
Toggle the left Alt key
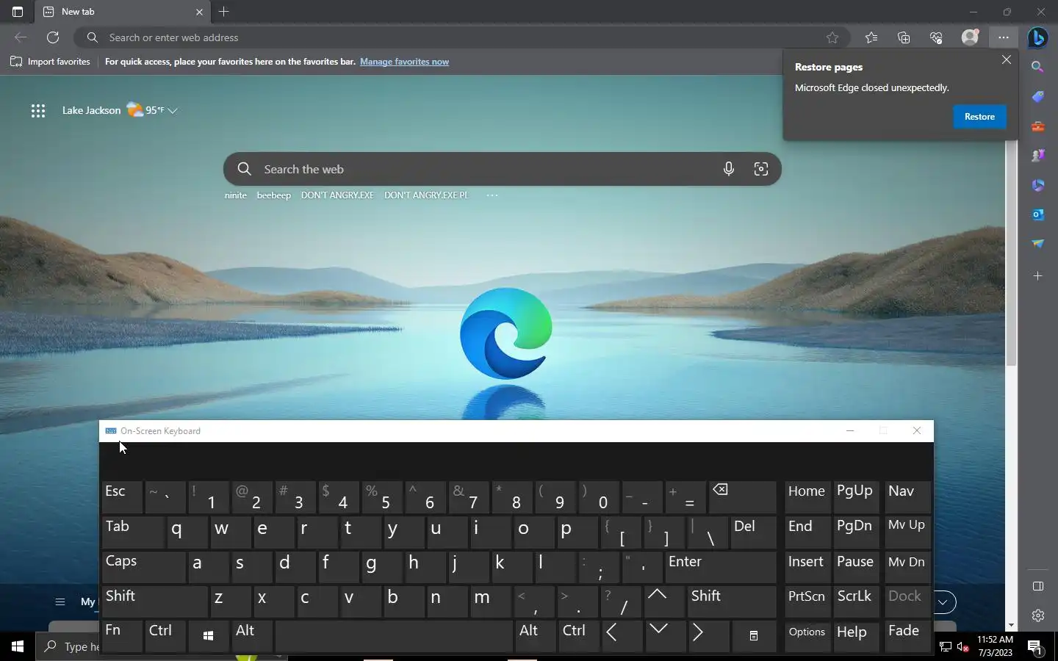[252, 636]
